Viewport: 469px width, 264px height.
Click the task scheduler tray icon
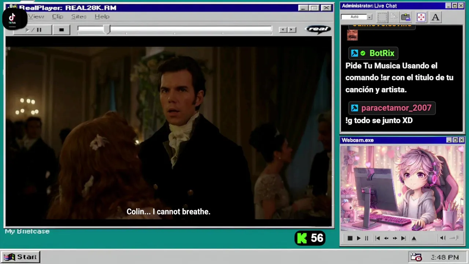[416, 257]
